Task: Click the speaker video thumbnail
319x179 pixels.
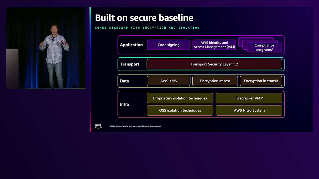Action: (46, 48)
